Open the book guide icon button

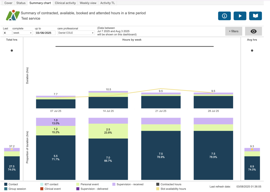coord(255,16)
